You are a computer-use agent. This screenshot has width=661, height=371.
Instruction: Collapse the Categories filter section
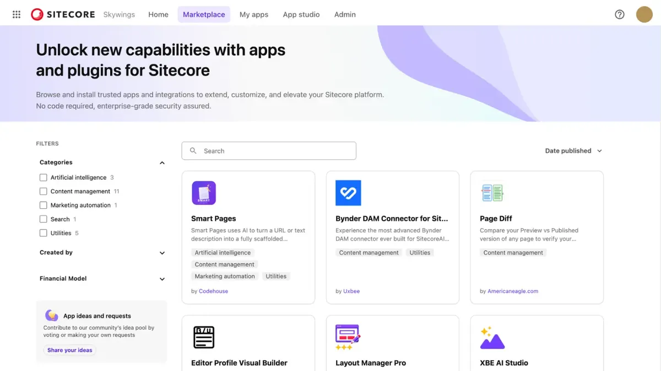[162, 163]
